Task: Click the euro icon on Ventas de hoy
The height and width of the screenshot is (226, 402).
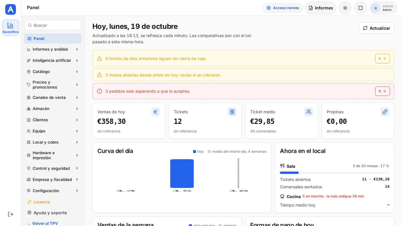Action: (156, 112)
